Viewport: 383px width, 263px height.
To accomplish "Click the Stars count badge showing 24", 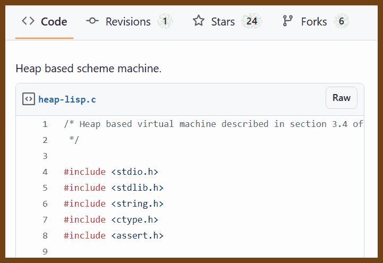I will click(x=252, y=21).
